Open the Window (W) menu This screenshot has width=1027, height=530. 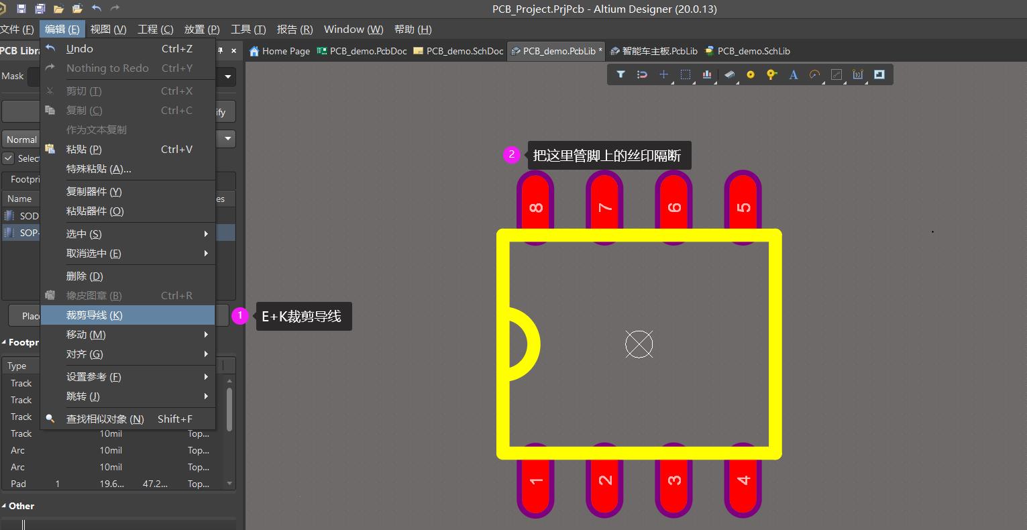(x=354, y=29)
